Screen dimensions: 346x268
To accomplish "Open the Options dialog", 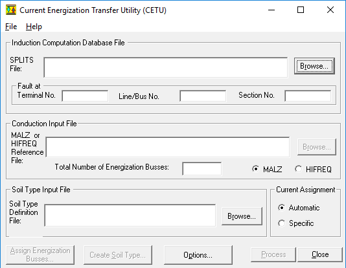I will point(198,255).
